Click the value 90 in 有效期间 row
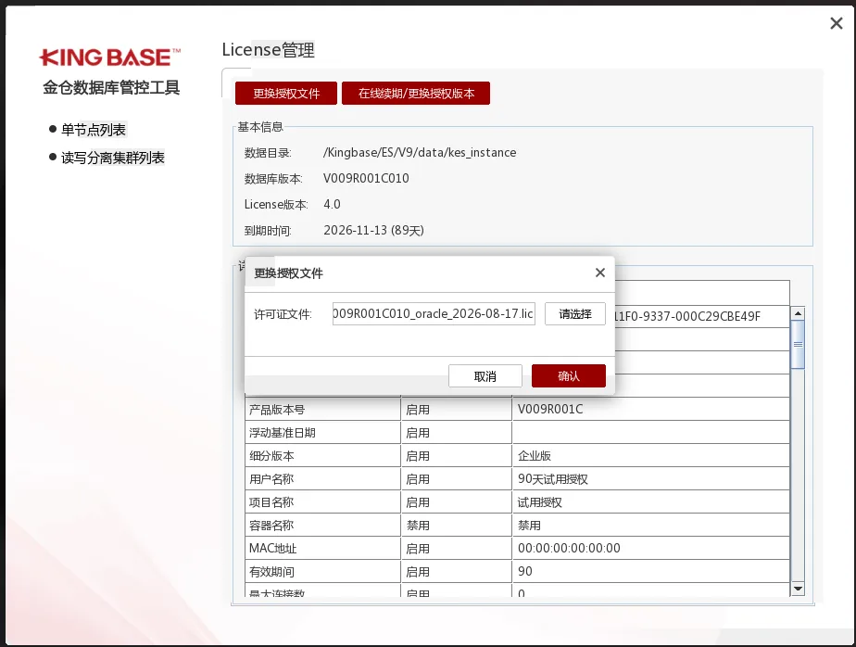The width and height of the screenshot is (856, 647). point(650,571)
